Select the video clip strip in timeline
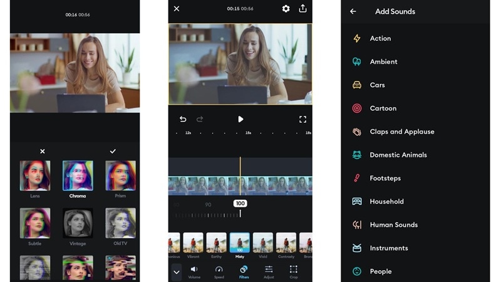Viewport: 501px width, 282px height. 240,185
